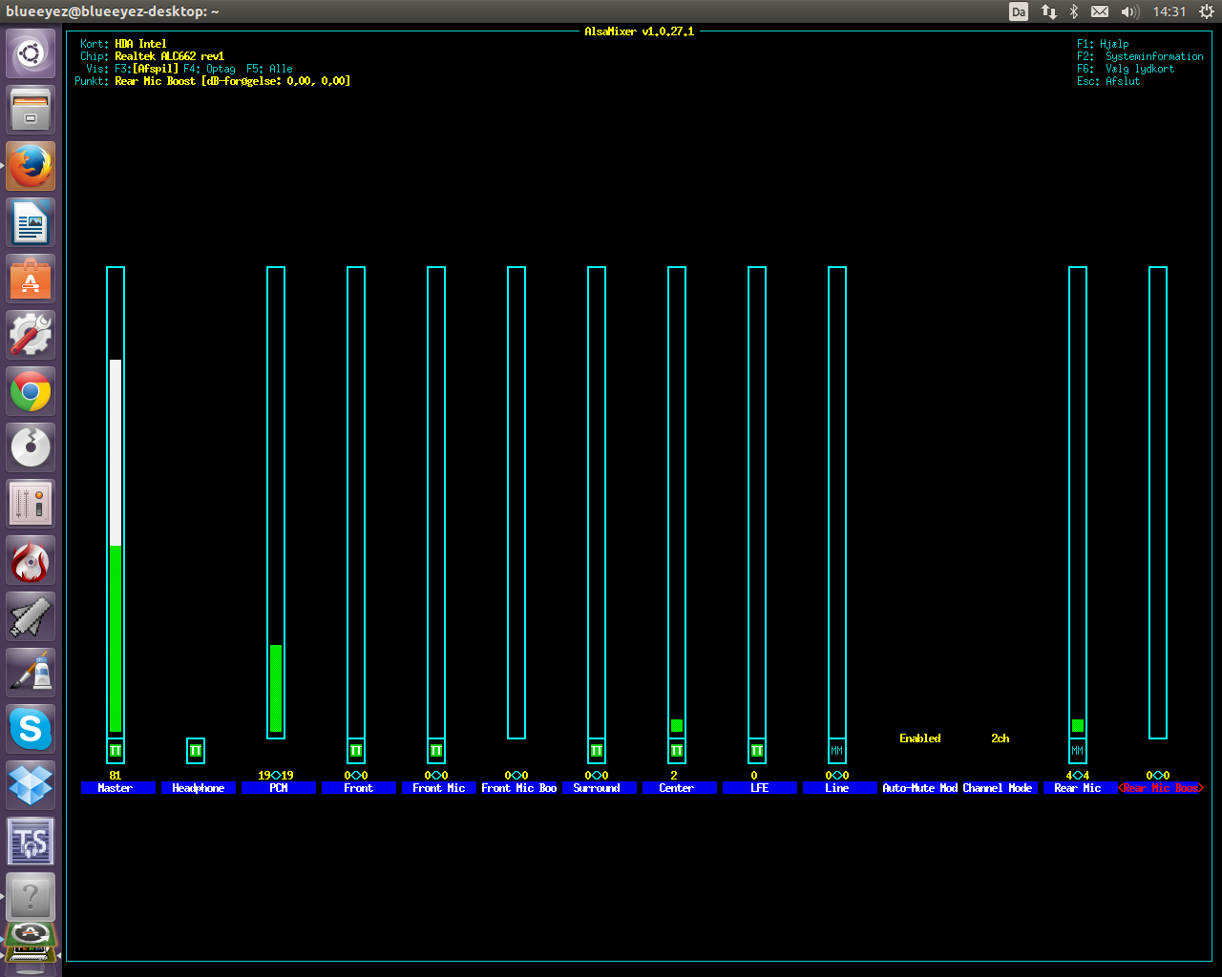
Task: Select the Surround channel label
Action: (x=600, y=788)
